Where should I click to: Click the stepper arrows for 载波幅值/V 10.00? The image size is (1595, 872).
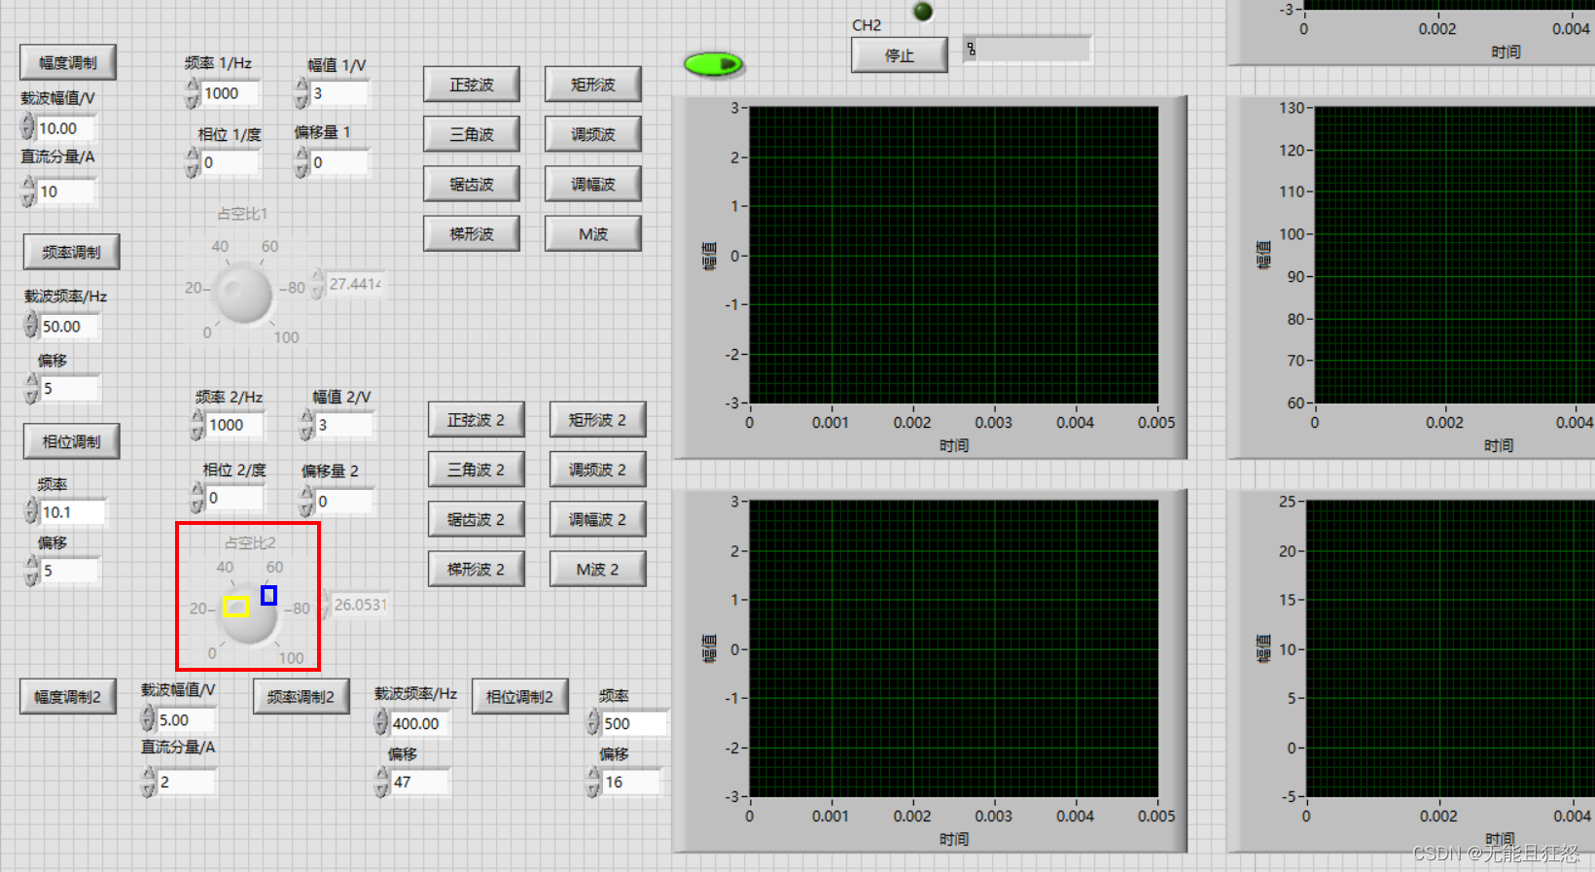[x=27, y=127]
